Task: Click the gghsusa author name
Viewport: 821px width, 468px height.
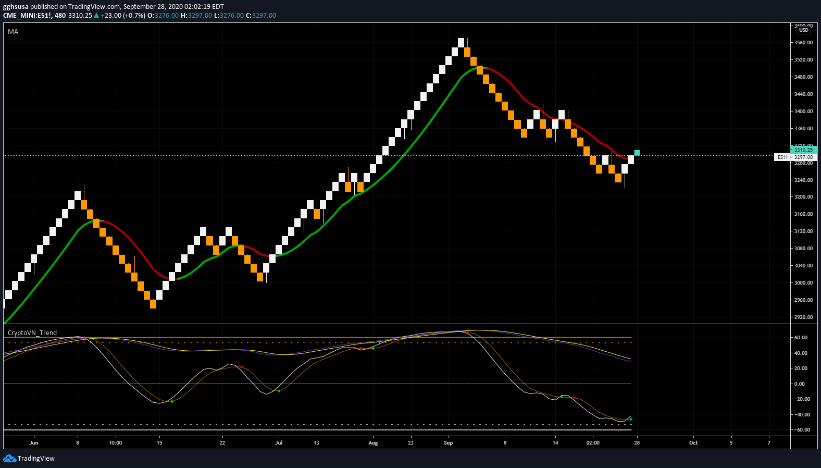Action: [x=16, y=7]
